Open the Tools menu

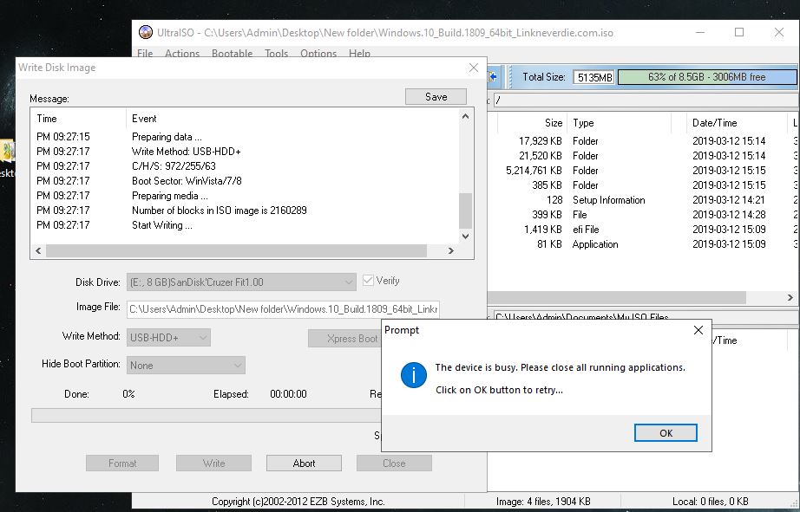click(x=276, y=54)
